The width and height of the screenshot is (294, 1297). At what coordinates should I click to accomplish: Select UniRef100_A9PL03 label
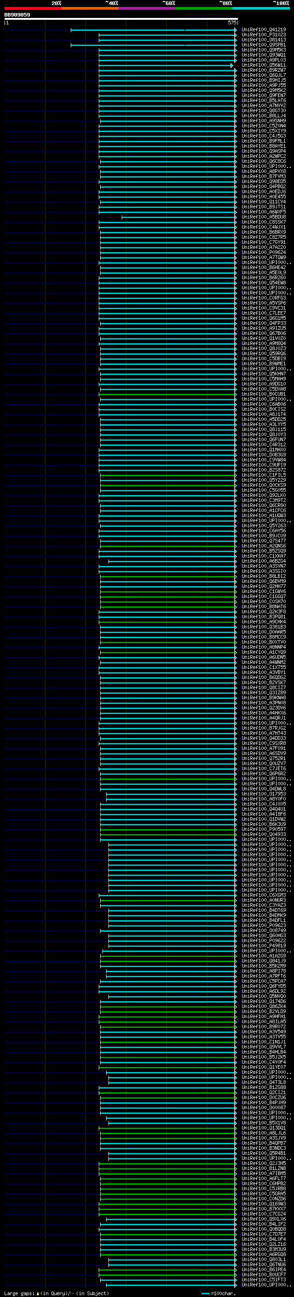[x=264, y=60]
